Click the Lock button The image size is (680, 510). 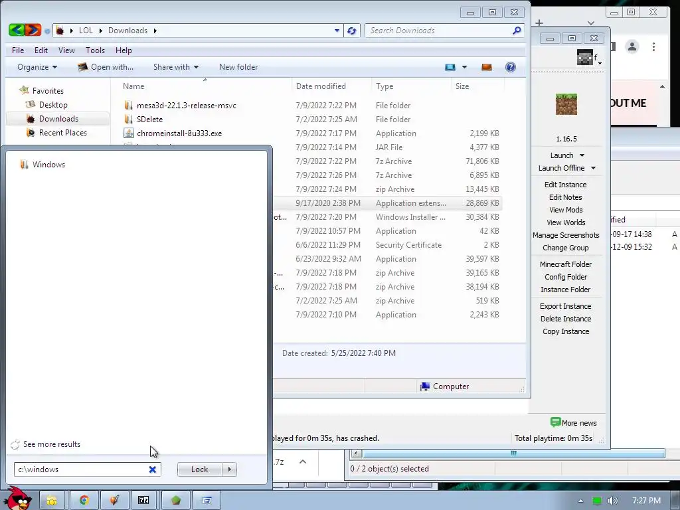(199, 469)
